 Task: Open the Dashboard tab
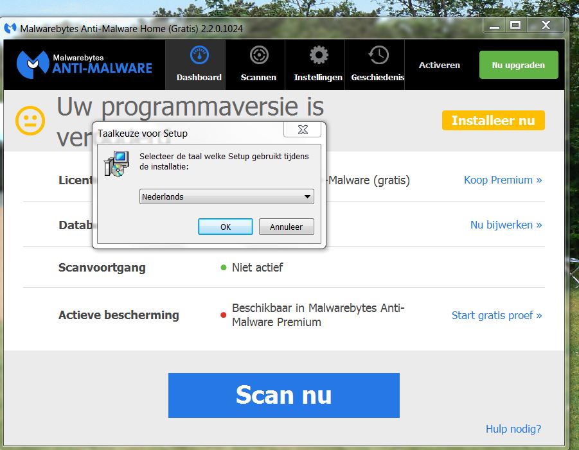click(x=195, y=65)
